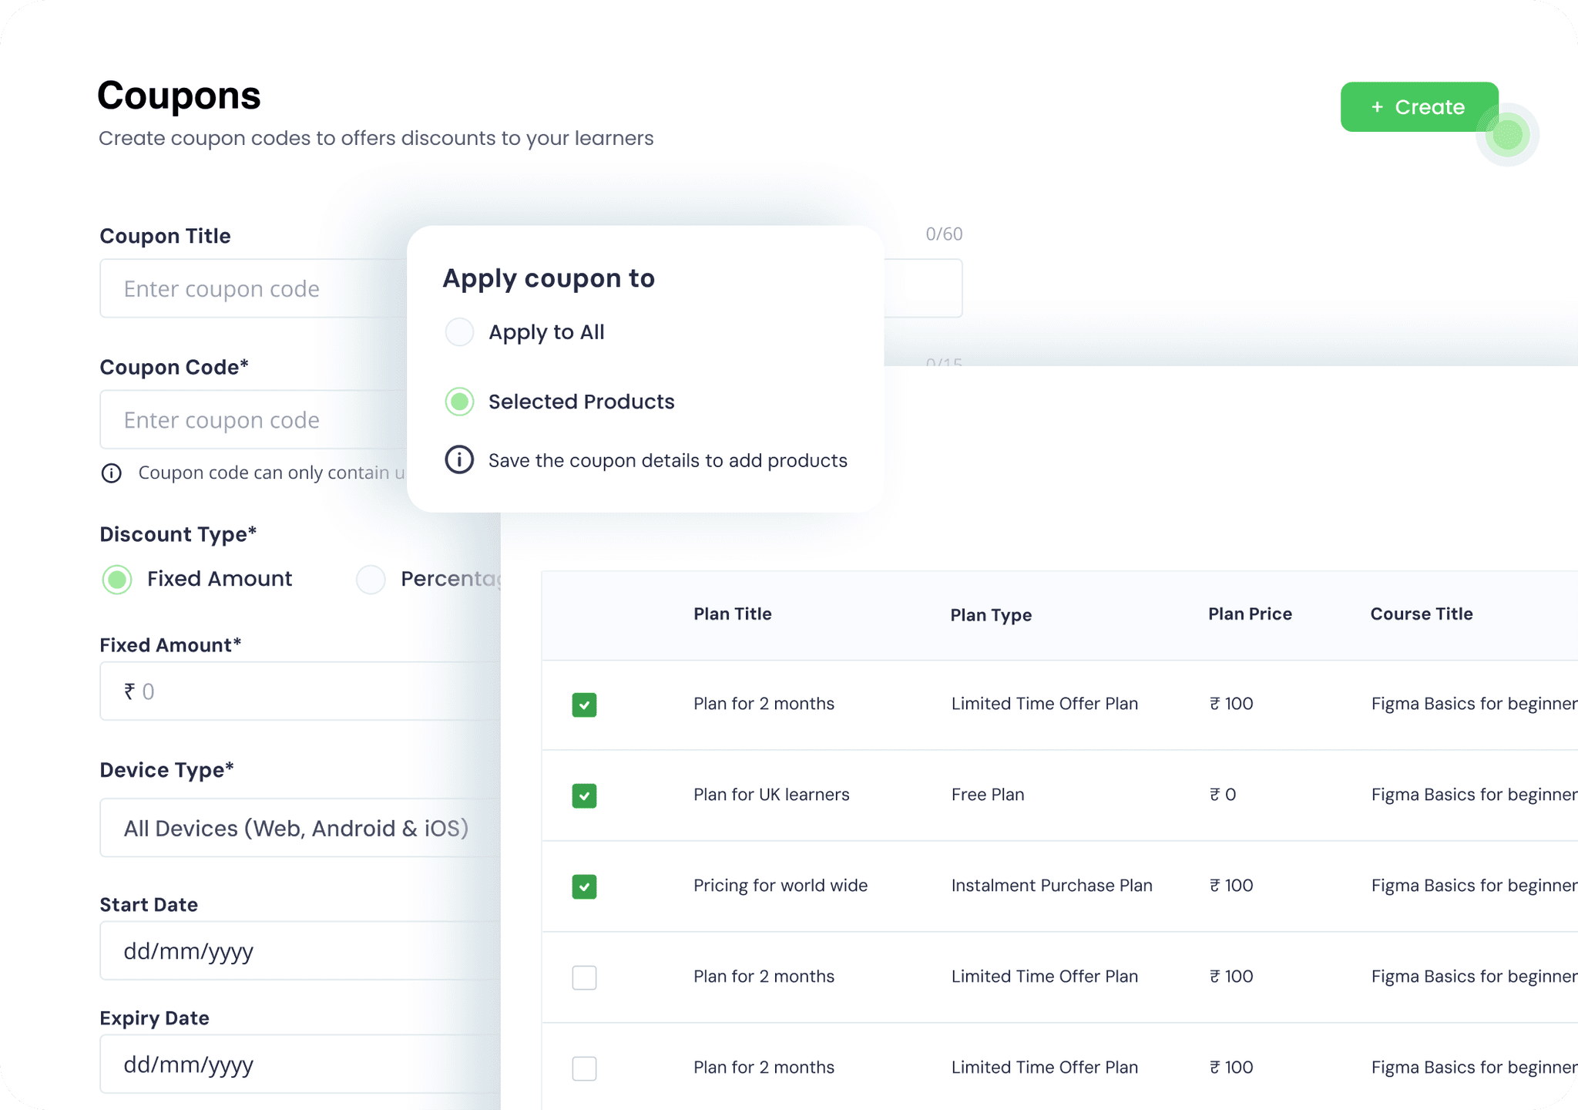Click the Plan Price column header
The image size is (1578, 1110).
(x=1250, y=614)
